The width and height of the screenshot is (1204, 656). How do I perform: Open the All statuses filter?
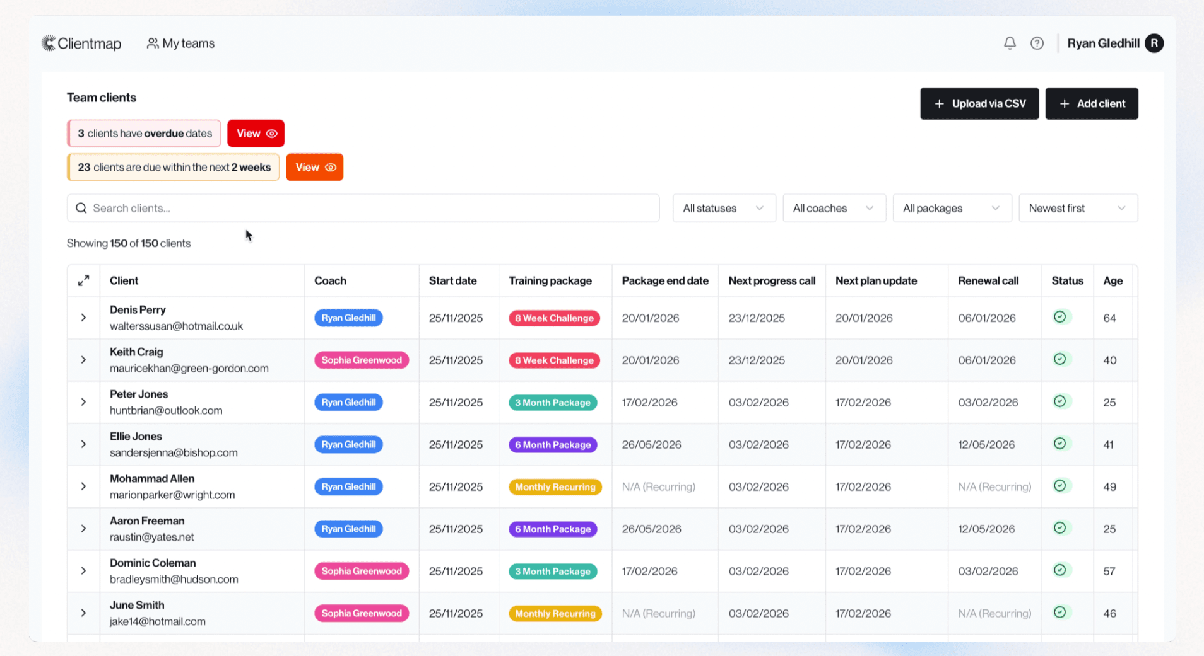click(x=723, y=208)
